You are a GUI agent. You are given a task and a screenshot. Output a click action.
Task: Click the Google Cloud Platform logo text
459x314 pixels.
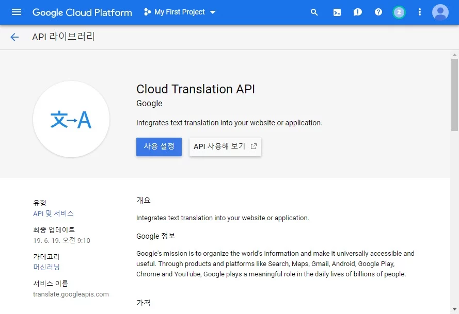(x=82, y=12)
